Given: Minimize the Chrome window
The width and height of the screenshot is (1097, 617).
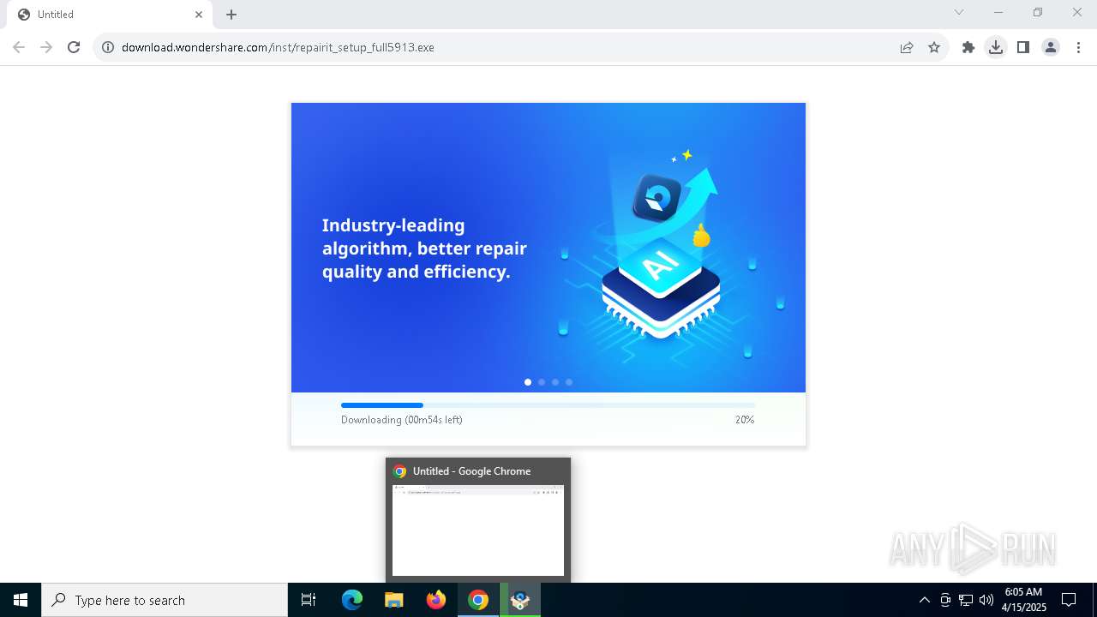Looking at the screenshot, I should click(x=998, y=12).
